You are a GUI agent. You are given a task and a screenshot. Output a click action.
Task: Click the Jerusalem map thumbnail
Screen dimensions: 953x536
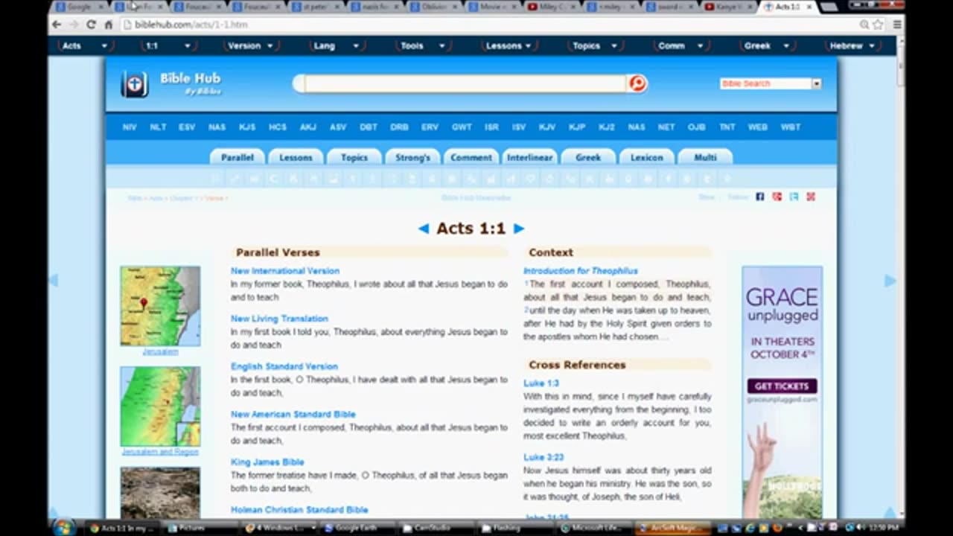(160, 306)
